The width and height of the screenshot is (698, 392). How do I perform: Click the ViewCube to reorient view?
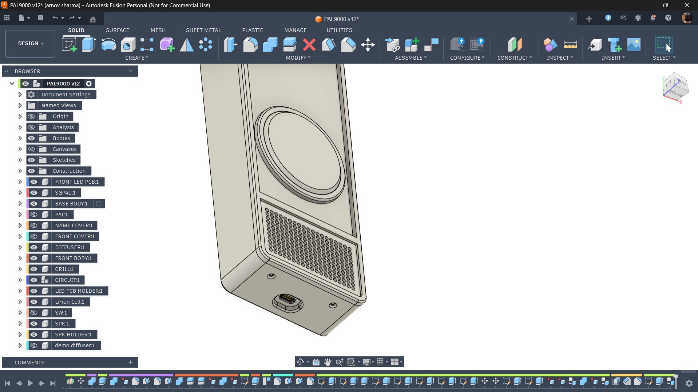tap(675, 88)
